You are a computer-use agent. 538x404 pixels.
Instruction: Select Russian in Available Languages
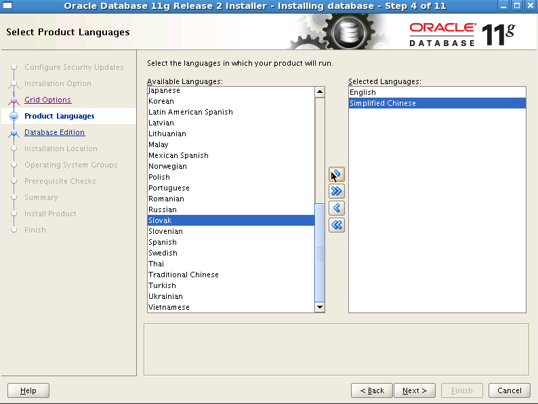click(231, 209)
